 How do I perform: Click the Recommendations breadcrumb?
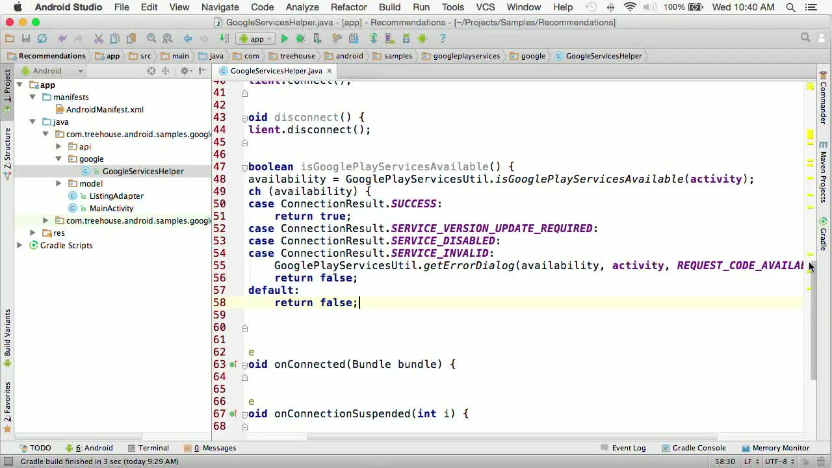point(46,56)
